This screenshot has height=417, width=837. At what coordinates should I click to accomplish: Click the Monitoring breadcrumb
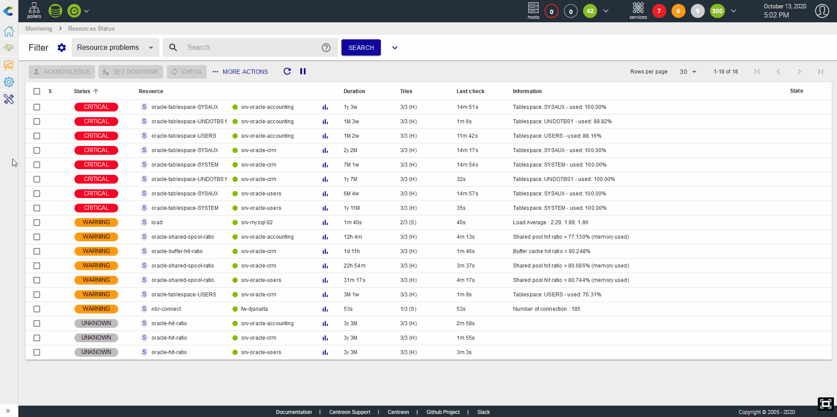[x=39, y=29]
